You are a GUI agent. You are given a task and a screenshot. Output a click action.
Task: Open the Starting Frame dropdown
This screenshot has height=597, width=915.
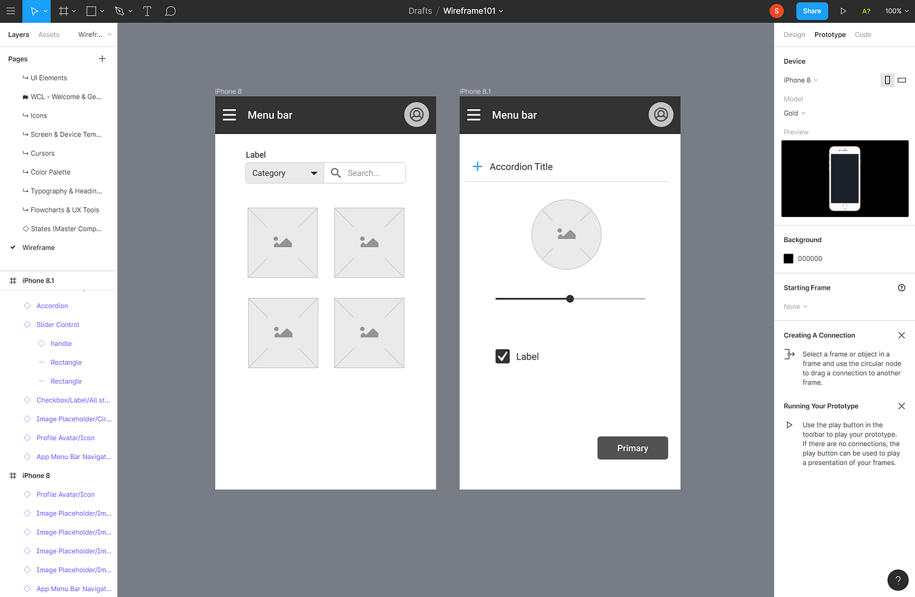point(794,306)
